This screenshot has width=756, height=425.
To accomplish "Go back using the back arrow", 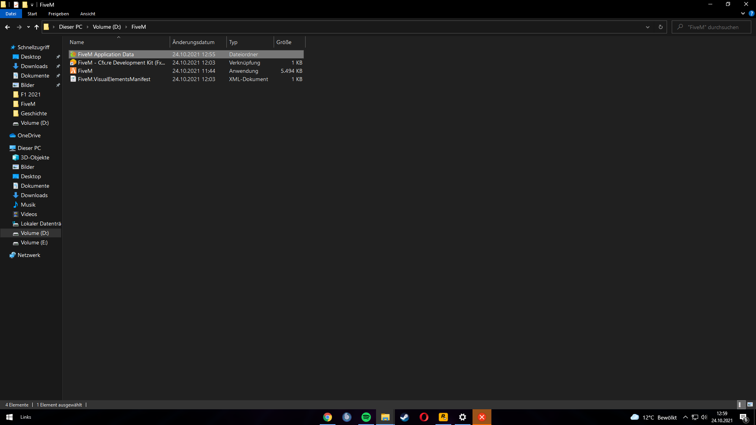I will 7,27.
